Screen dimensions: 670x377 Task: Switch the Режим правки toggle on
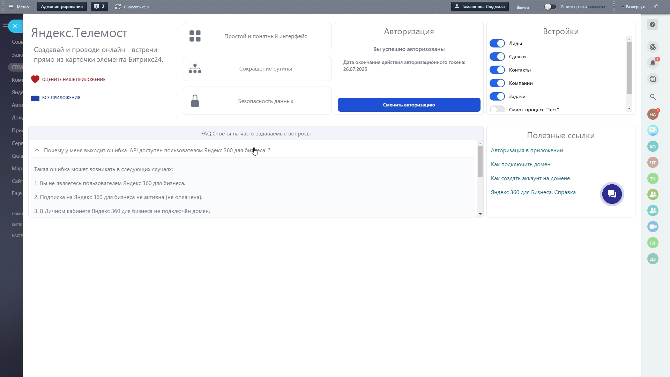coord(550,7)
